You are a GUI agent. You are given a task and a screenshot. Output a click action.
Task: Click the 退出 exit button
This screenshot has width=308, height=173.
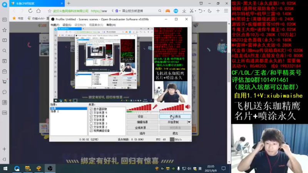pyautogui.click(x=175, y=133)
